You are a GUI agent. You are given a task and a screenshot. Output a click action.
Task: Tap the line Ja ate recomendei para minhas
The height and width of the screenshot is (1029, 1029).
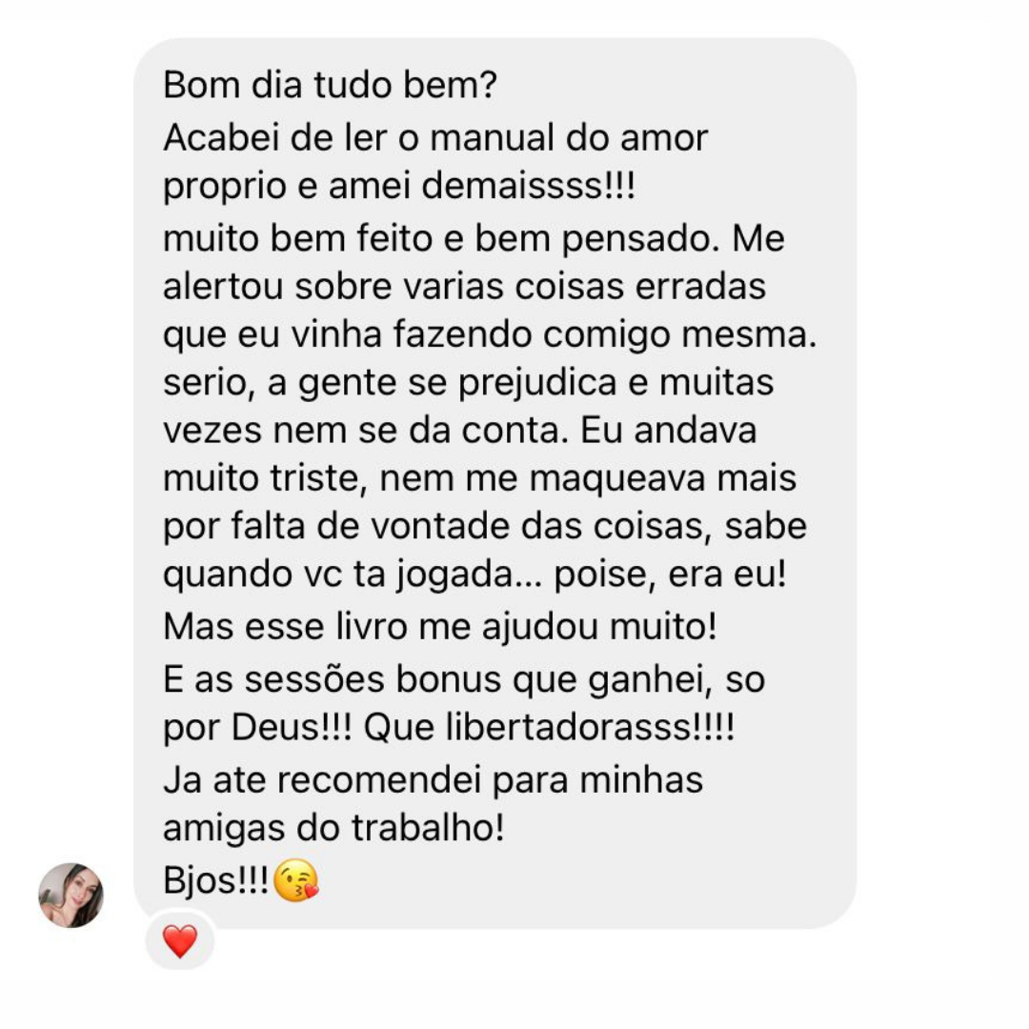point(434,779)
